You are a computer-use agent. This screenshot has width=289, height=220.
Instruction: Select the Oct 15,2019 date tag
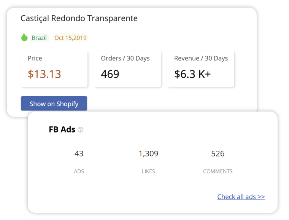tap(70, 38)
